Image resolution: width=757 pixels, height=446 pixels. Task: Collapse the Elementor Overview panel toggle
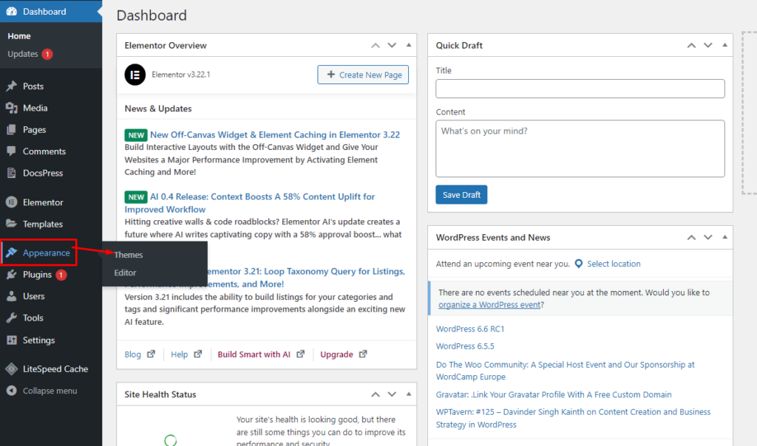pos(409,46)
